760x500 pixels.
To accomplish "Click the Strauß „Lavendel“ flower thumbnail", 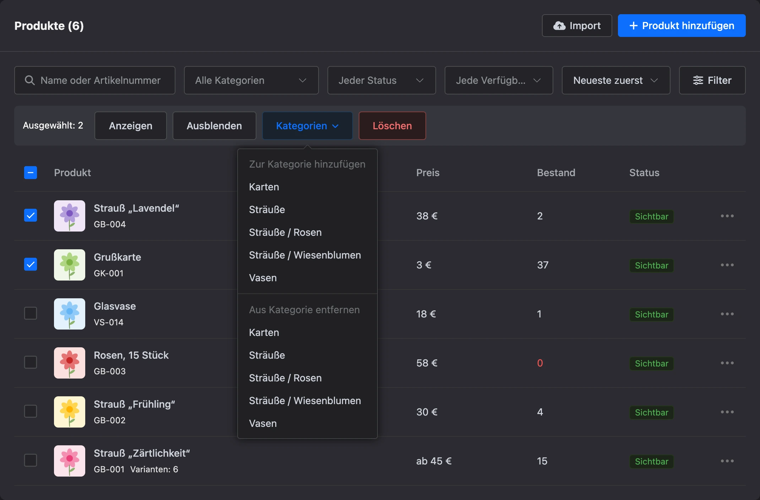I will click(70, 216).
